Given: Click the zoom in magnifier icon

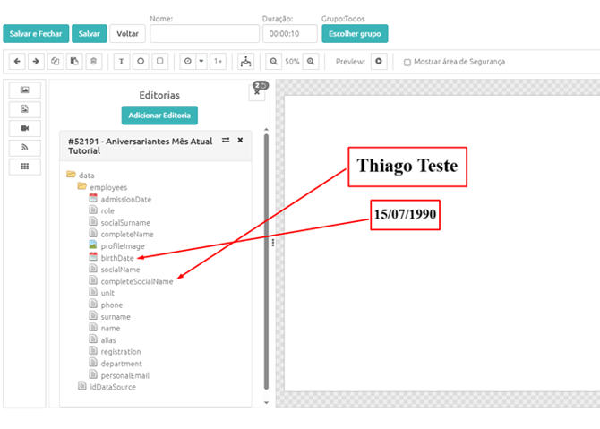Looking at the screenshot, I should pyautogui.click(x=311, y=61).
